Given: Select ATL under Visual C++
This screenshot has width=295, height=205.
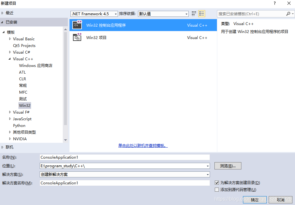Looking at the screenshot, I should pyautogui.click(x=23, y=72).
